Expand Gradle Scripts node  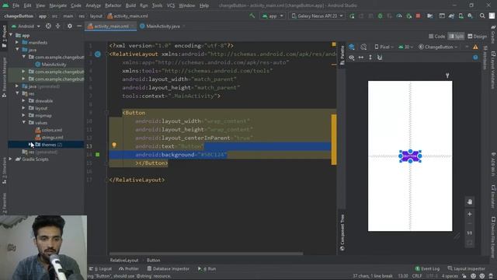(x=11, y=159)
